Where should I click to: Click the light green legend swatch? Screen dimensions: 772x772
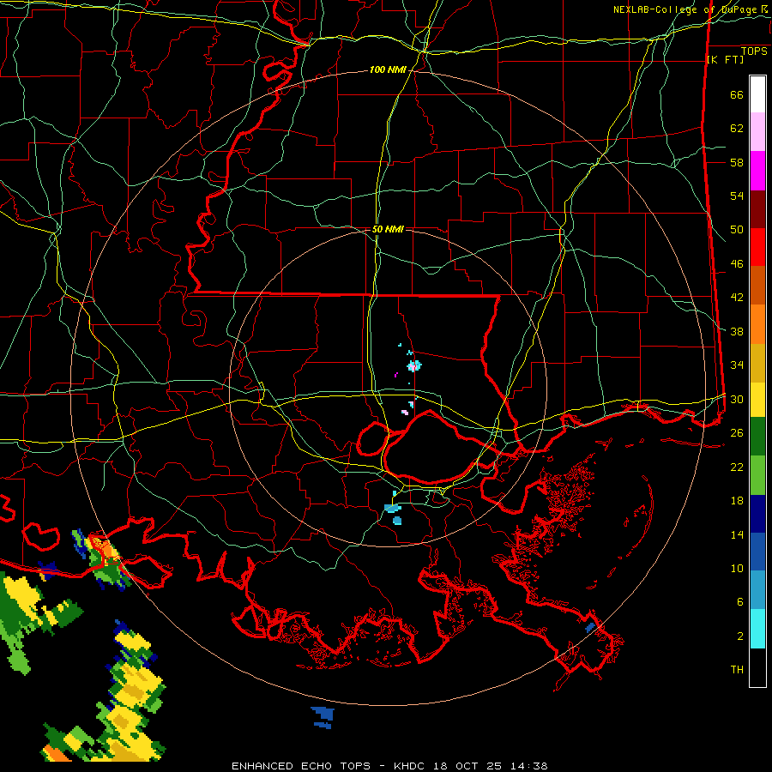tap(757, 475)
